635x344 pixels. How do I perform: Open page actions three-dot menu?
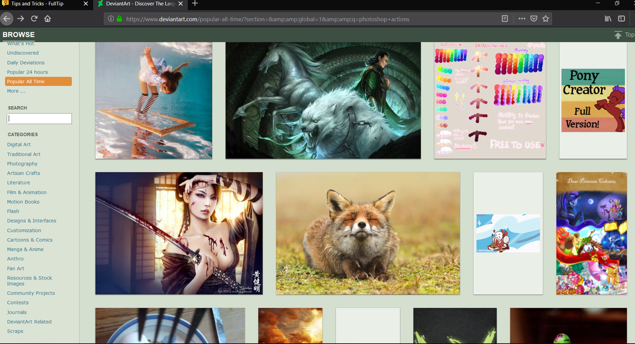click(x=522, y=19)
